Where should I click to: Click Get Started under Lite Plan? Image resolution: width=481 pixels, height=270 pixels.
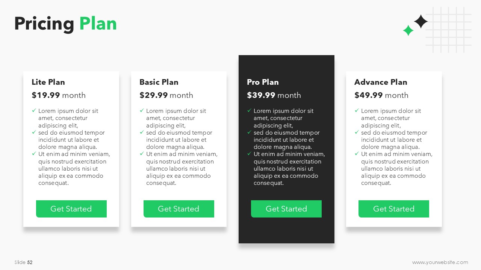point(71,209)
